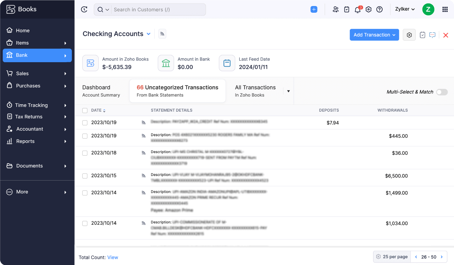Select the $6,500.00 withdrawal row checkbox
This screenshot has height=265, width=454.
point(85,176)
